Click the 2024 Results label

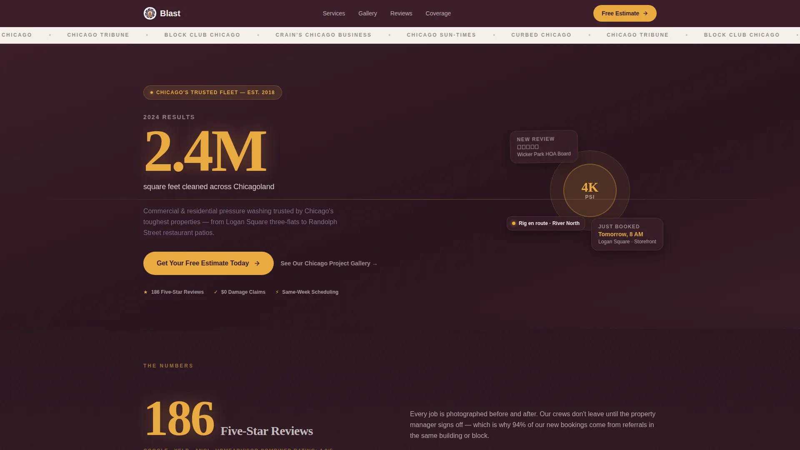click(x=169, y=117)
